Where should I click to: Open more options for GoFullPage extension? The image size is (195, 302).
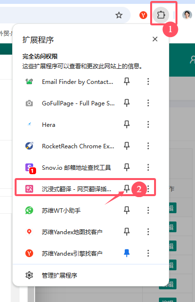[x=148, y=103]
